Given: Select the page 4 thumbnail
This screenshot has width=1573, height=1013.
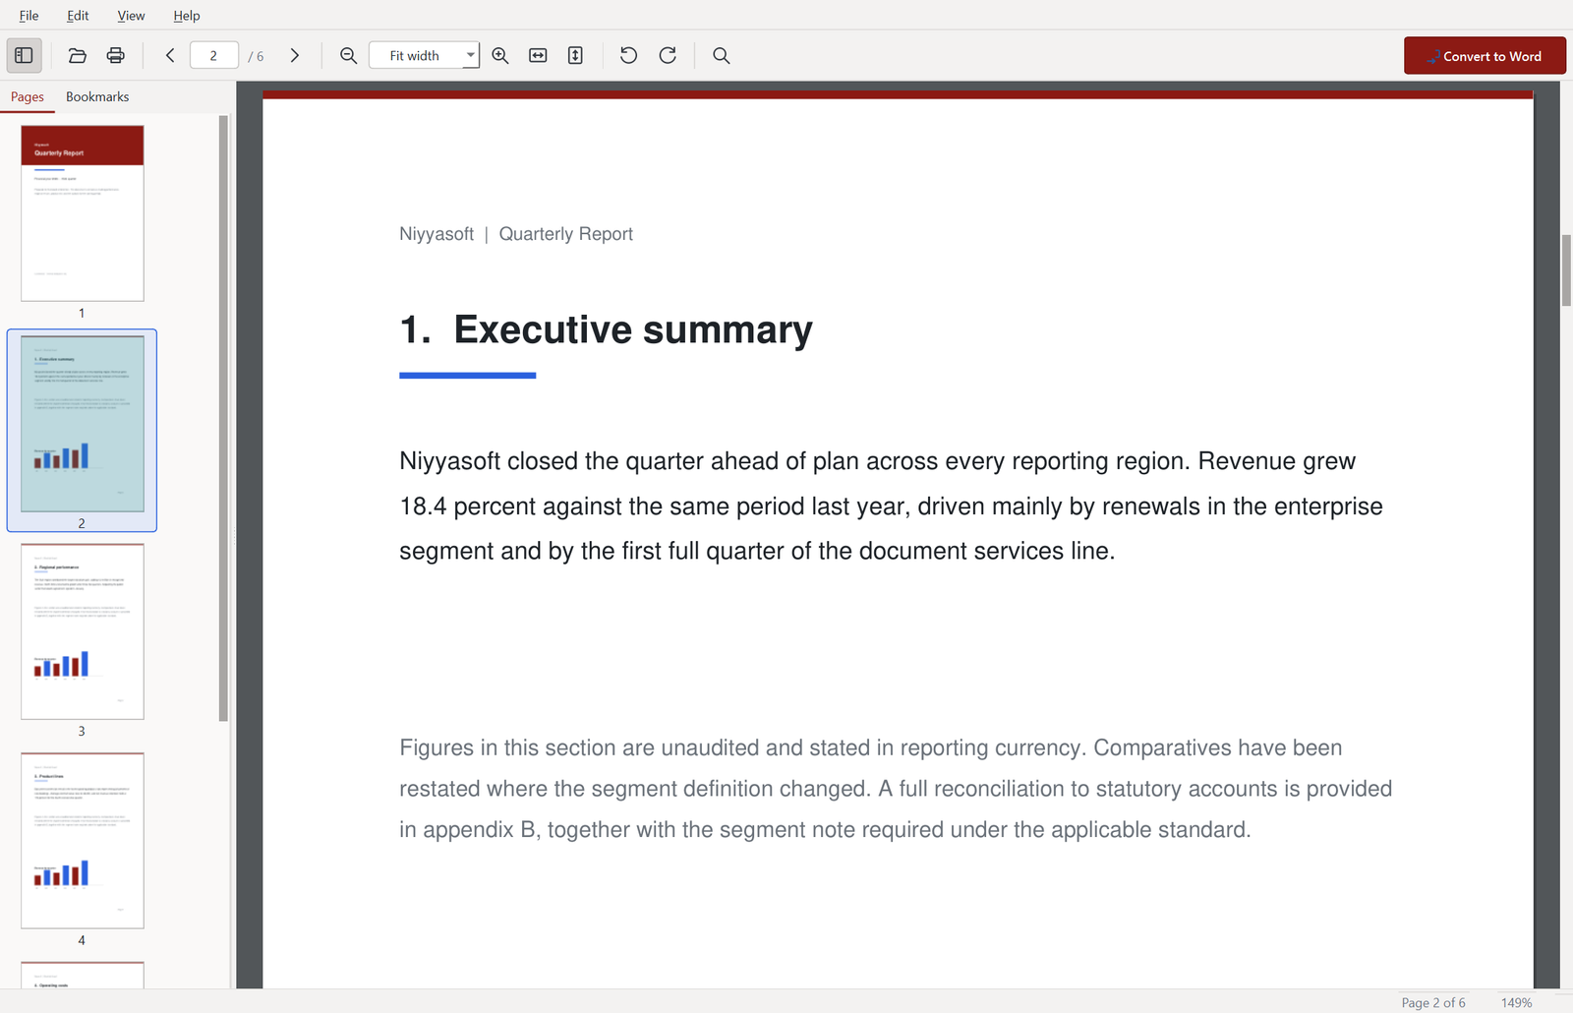Looking at the screenshot, I should tap(83, 841).
